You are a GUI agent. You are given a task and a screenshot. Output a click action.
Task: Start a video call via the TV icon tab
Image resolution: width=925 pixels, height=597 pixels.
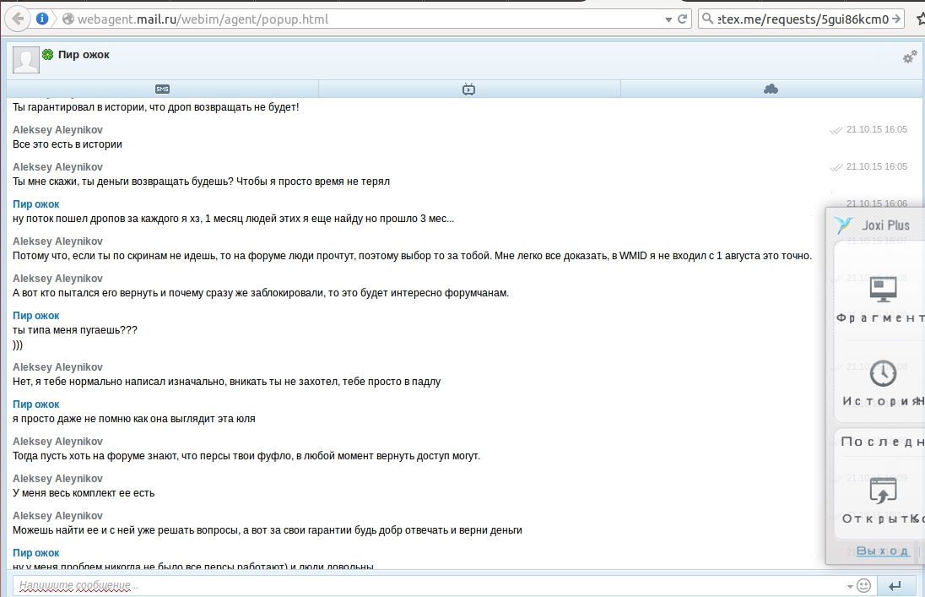tap(469, 90)
